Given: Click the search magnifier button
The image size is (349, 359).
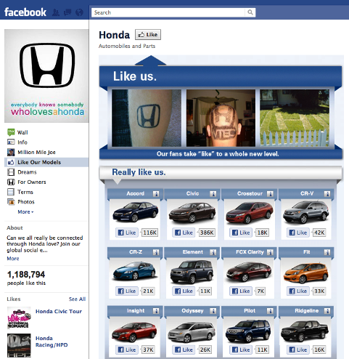Looking at the screenshot, I should (x=250, y=12).
